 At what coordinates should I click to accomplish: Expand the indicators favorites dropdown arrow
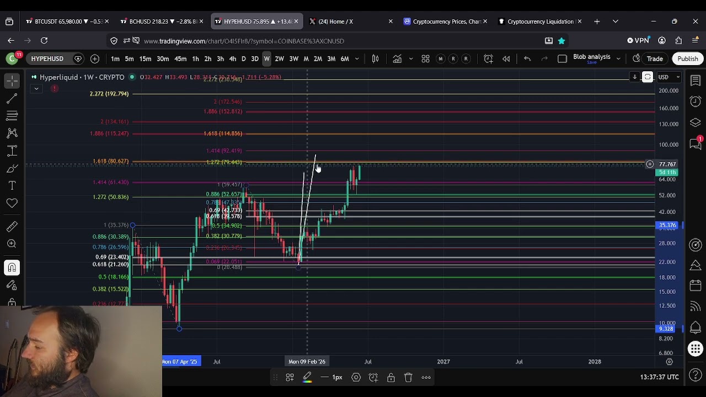click(410, 59)
